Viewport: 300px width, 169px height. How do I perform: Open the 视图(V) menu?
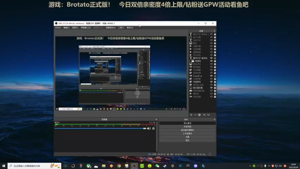[75, 27]
